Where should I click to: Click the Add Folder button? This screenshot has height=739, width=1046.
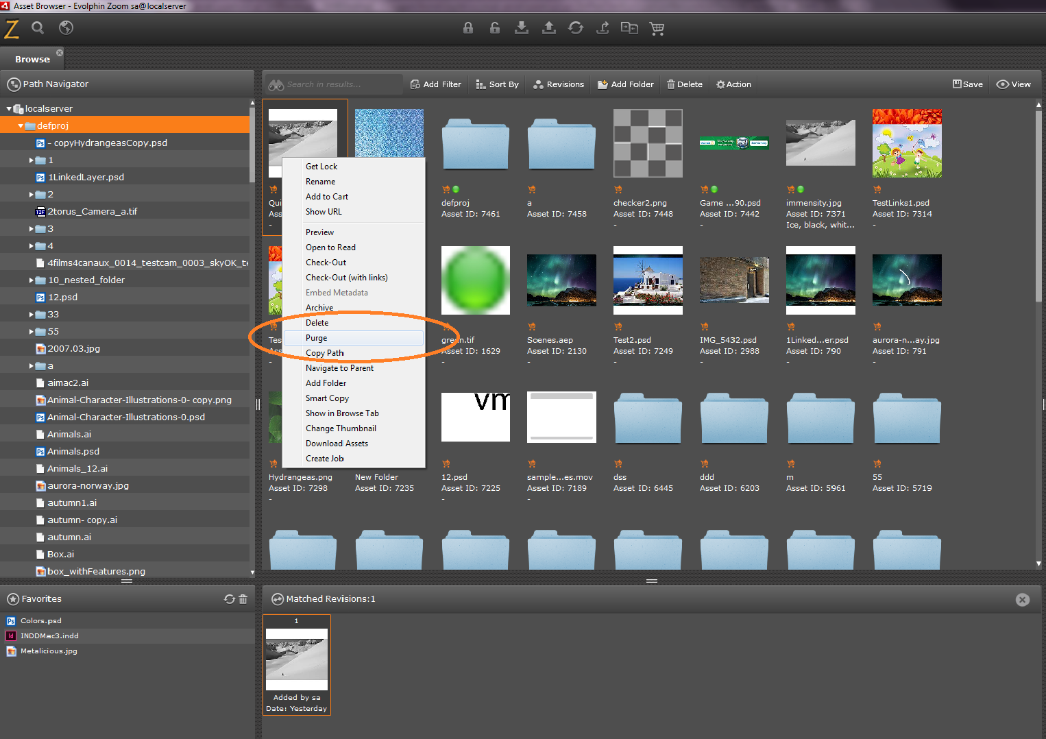626,84
